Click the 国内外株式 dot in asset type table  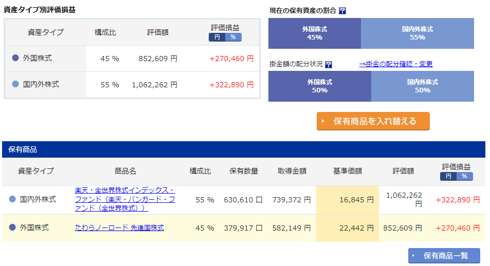click(15, 84)
